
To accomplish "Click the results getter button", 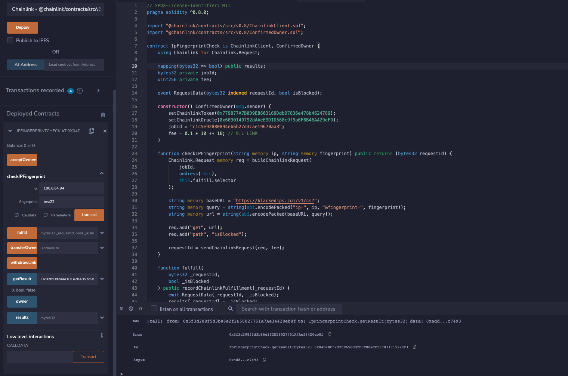I will click(x=22, y=318).
